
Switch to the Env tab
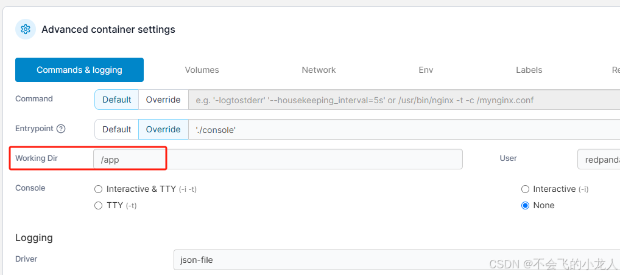426,70
